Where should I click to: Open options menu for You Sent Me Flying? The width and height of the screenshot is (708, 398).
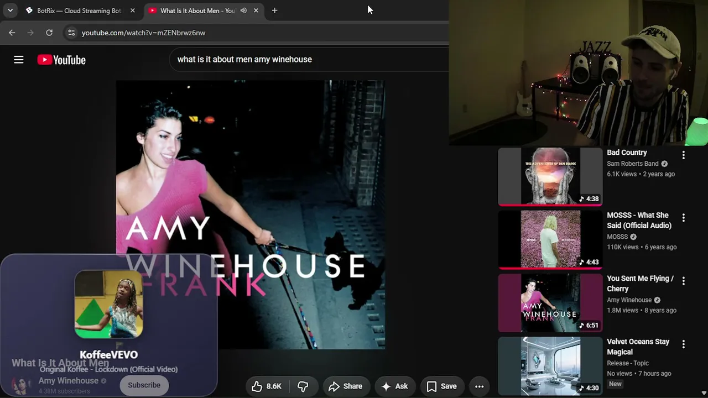coord(684,281)
